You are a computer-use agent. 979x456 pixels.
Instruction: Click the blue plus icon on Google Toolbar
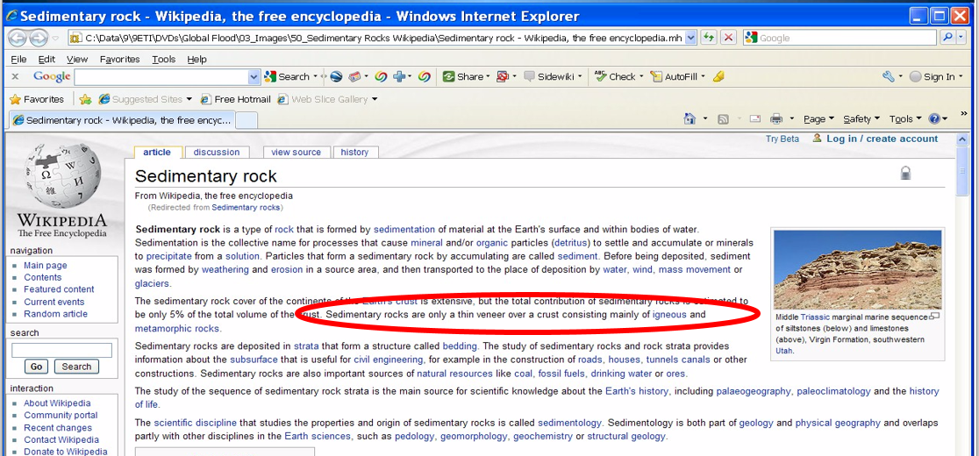(398, 76)
